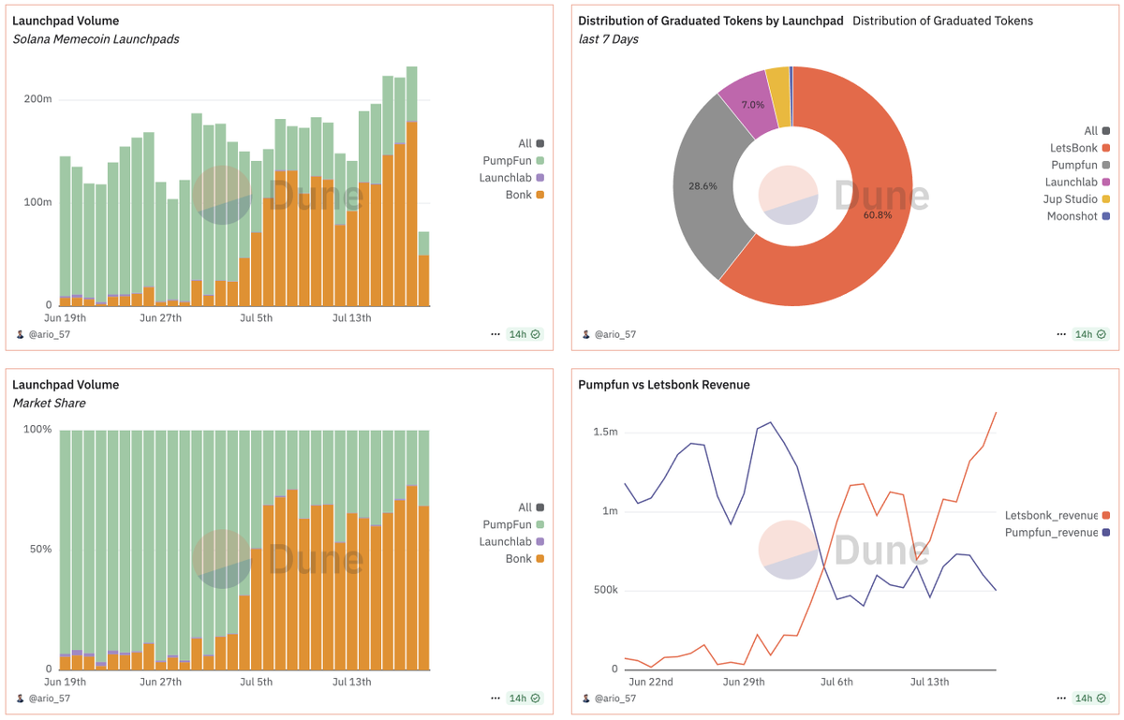1124x720 pixels.
Task: Click the Launchlab purple dot in Market Share legend
Action: coord(540,542)
